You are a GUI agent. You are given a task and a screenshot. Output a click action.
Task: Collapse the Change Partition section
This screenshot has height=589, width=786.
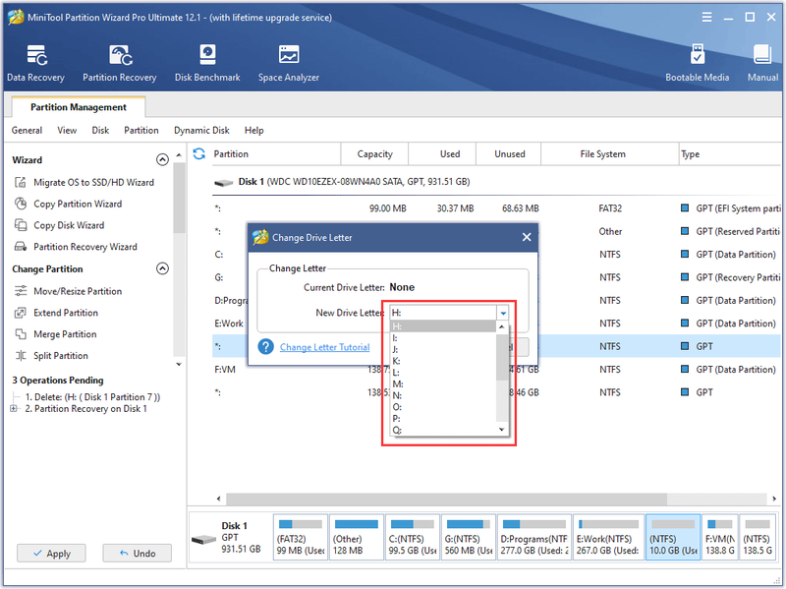click(162, 268)
